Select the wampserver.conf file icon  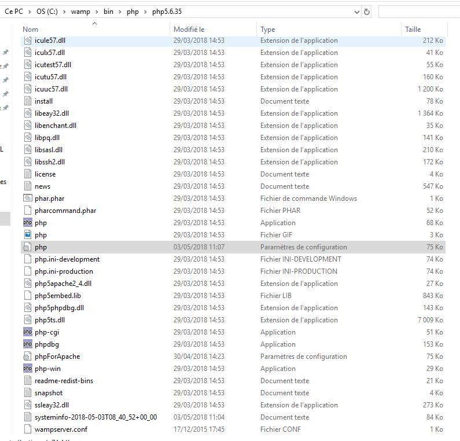(28, 429)
